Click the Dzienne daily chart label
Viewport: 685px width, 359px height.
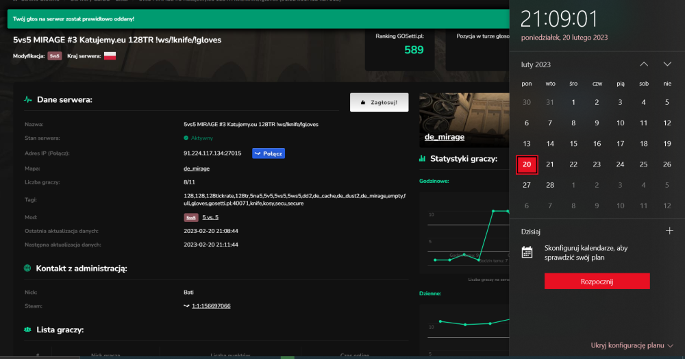click(430, 293)
